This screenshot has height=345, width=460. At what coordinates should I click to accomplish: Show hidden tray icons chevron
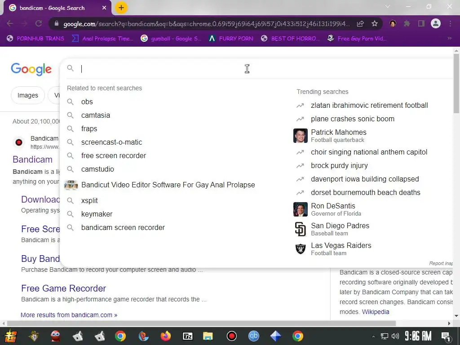(x=373, y=336)
